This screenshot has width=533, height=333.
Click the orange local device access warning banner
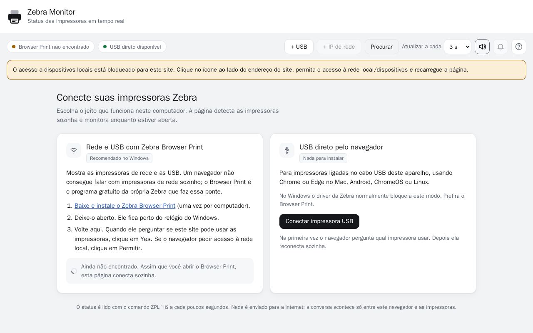click(266, 70)
